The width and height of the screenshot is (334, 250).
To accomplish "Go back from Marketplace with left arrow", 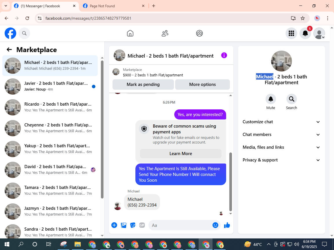I will 9,49.
